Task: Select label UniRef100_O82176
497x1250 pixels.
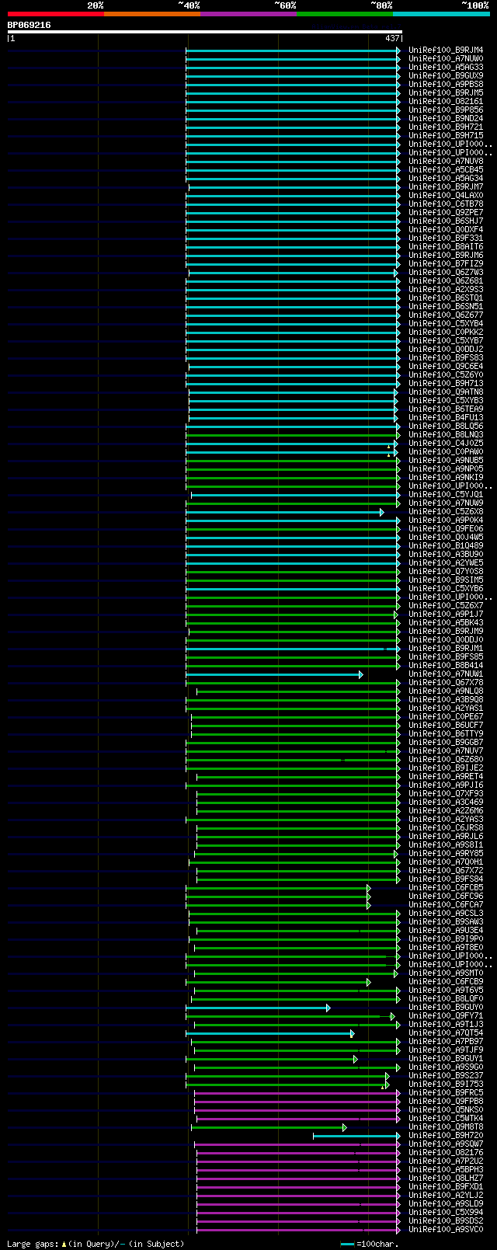Action: click(446, 1153)
